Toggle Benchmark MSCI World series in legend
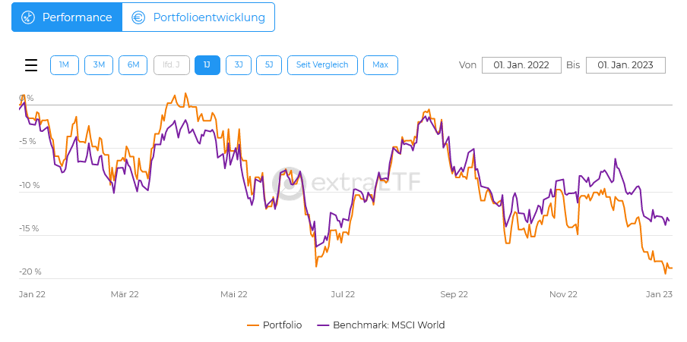The height and width of the screenshot is (342, 687). (388, 325)
